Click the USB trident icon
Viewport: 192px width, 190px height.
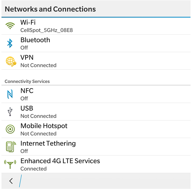tap(10, 112)
